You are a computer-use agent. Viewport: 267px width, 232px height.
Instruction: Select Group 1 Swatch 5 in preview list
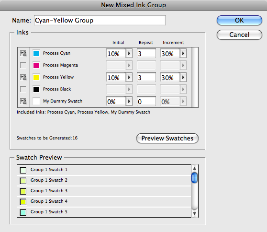[104, 212]
